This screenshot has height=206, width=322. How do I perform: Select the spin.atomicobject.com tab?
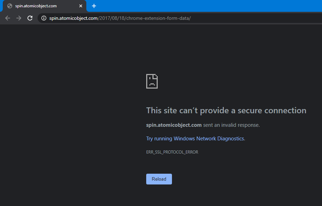coord(44,6)
